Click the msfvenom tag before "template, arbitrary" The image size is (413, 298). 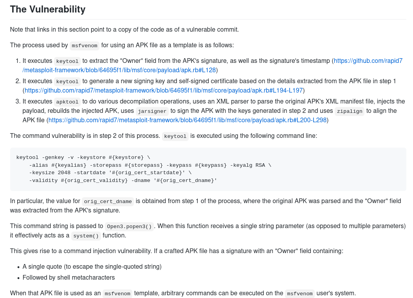[x=117, y=294]
